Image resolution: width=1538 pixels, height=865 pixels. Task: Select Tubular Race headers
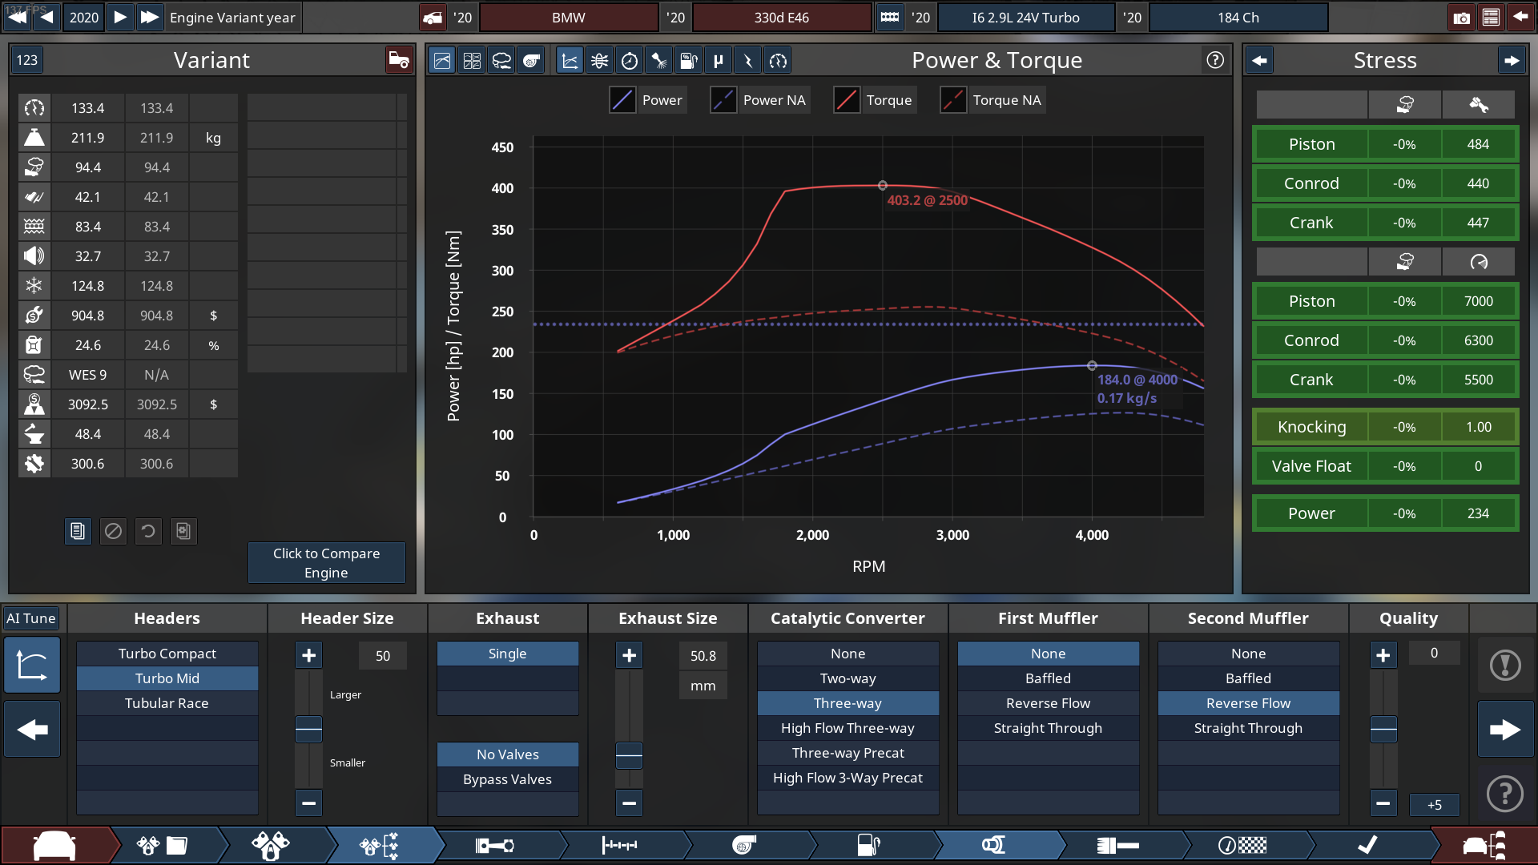click(x=167, y=703)
